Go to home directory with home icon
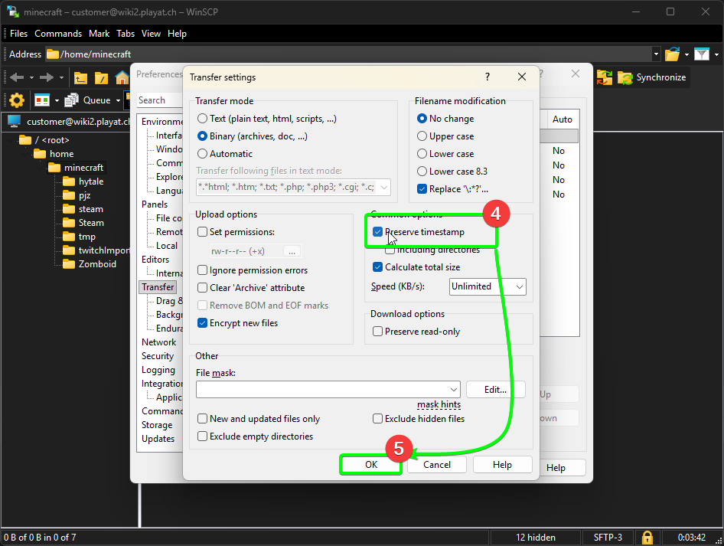This screenshot has height=546, width=724. (122, 77)
